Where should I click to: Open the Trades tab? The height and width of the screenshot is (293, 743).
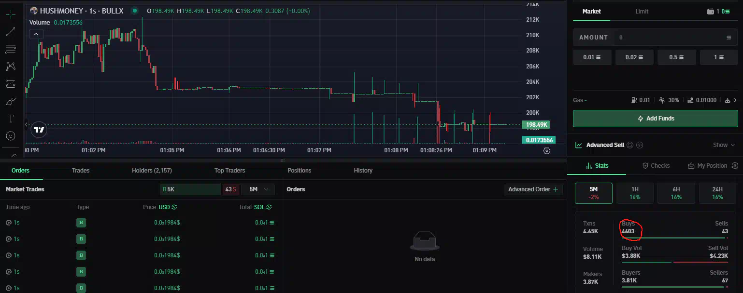[81, 171]
